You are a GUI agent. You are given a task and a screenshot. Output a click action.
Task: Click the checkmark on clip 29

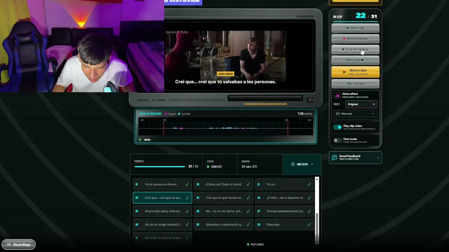click(248, 224)
